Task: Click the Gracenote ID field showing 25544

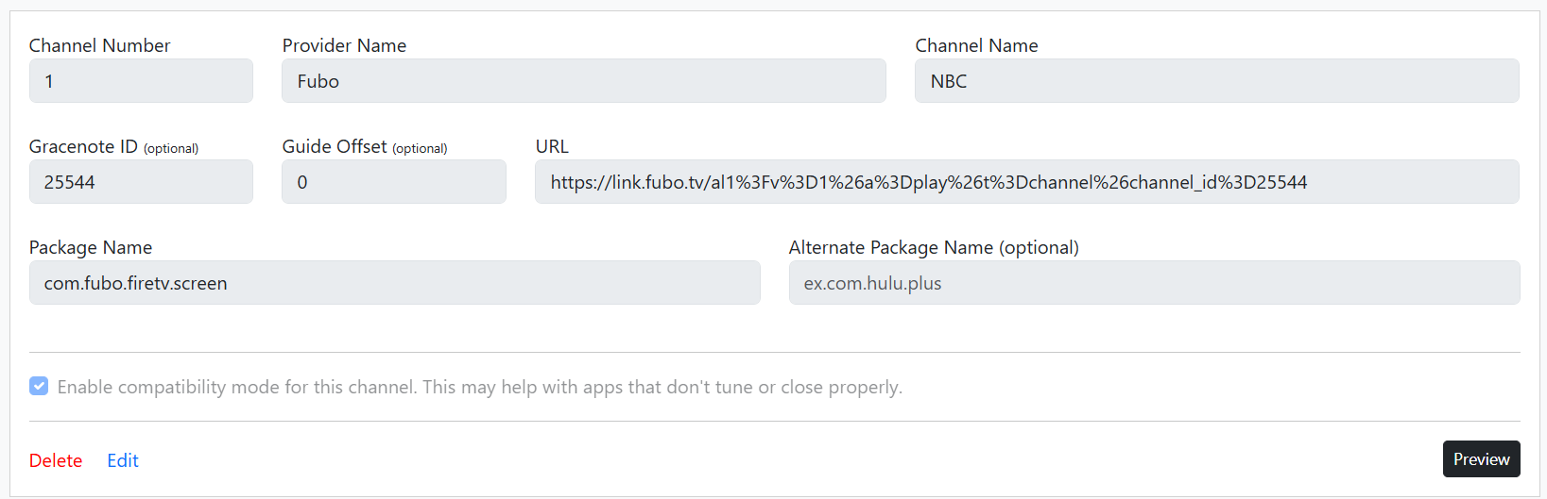Action: tap(141, 182)
